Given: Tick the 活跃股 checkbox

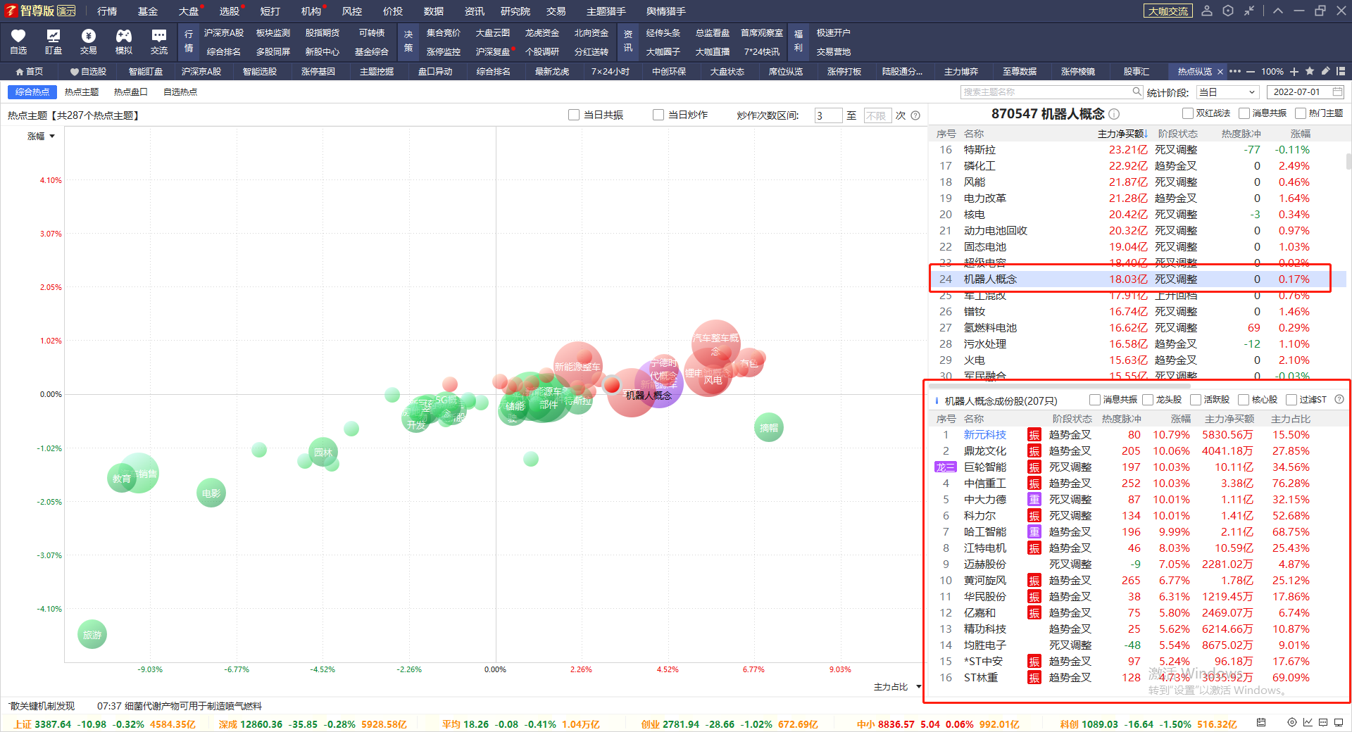Looking at the screenshot, I should click(1196, 400).
